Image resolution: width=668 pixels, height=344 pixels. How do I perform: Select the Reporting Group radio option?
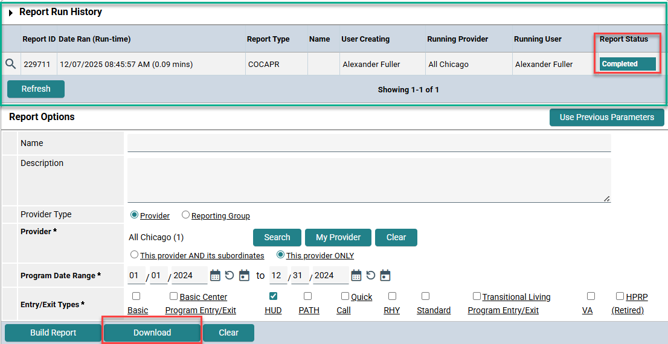coord(186,215)
